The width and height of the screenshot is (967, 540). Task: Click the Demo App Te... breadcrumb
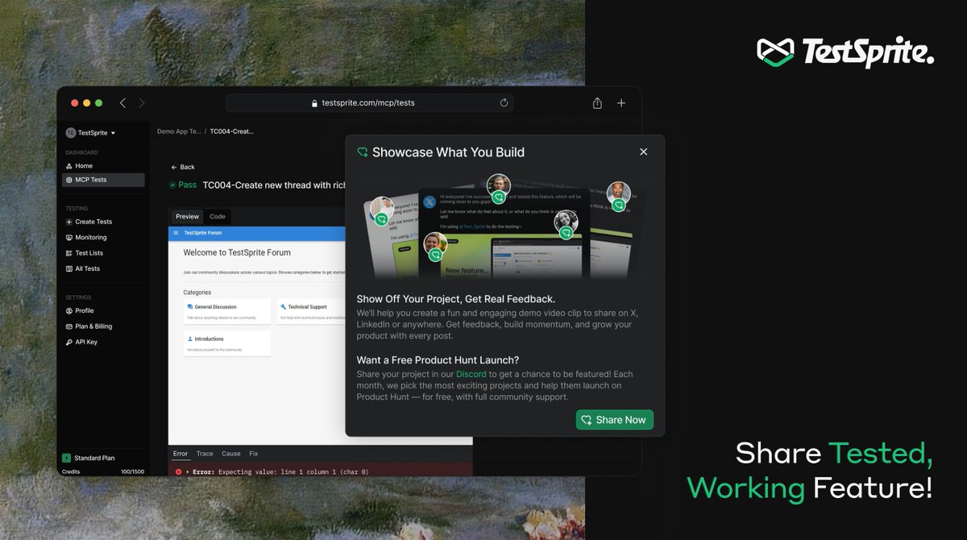point(179,131)
